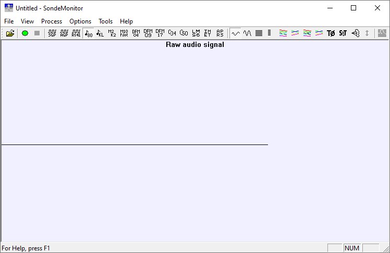Select the LMS6 sonde decoder

[196, 33]
